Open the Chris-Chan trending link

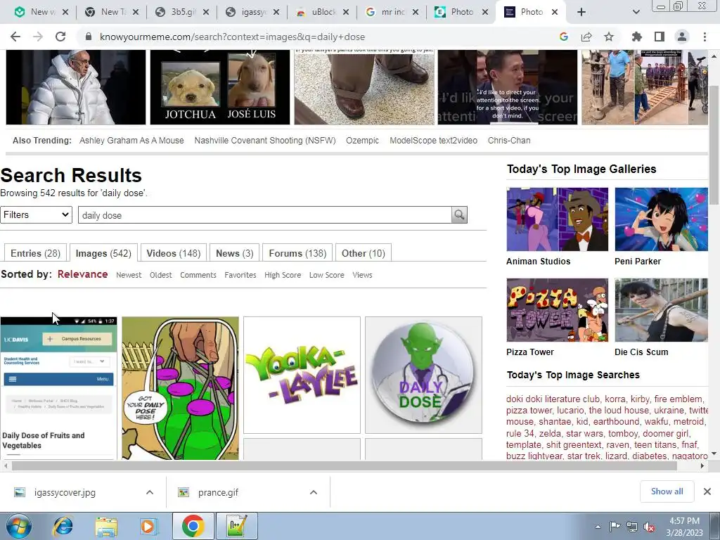[509, 141]
